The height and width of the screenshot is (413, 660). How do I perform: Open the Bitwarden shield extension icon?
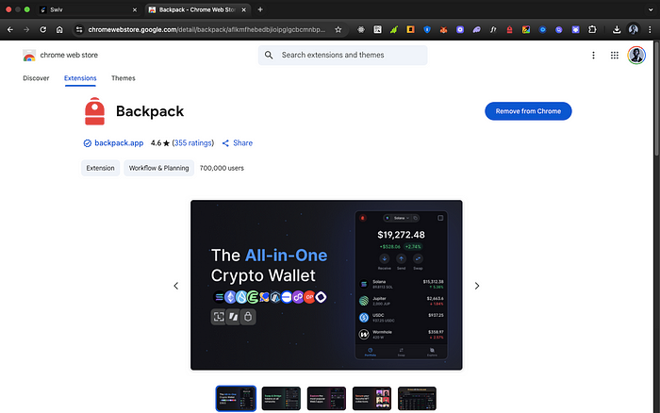point(427,29)
